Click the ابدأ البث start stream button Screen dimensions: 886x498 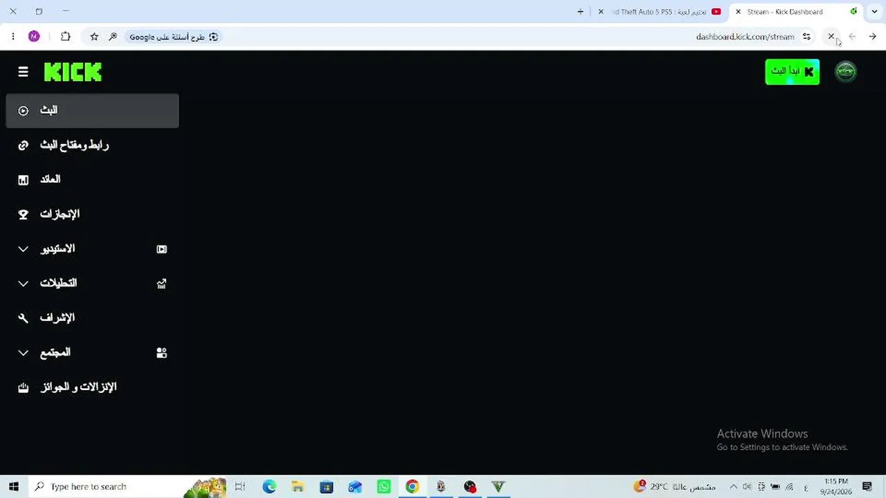pyautogui.click(x=792, y=71)
